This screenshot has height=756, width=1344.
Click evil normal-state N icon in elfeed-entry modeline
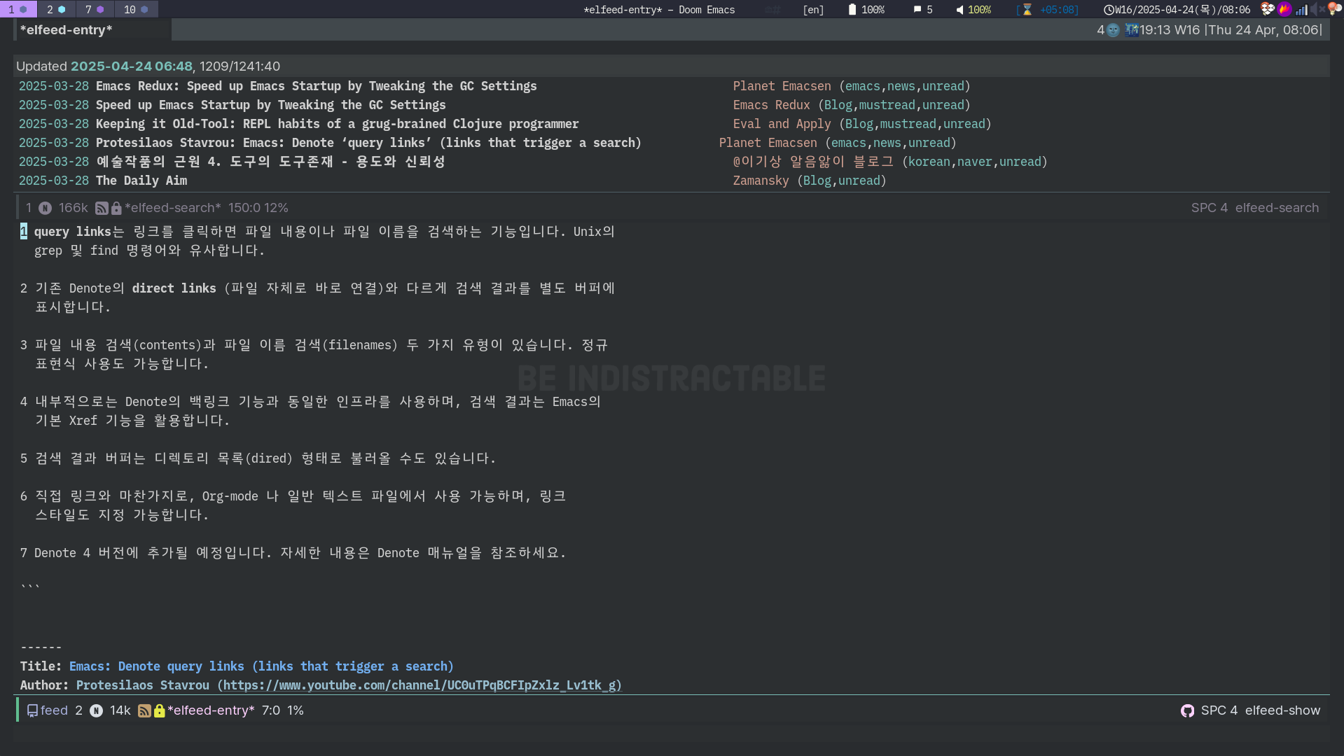click(96, 710)
